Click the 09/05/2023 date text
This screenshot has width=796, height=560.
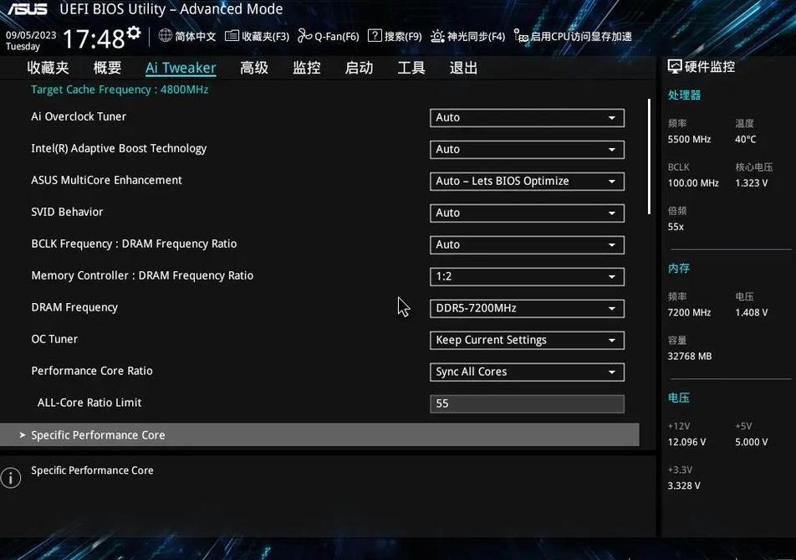point(31,35)
